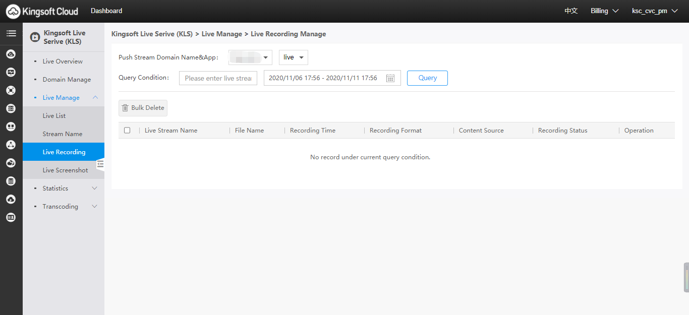This screenshot has width=689, height=315.
Task: Open the two-person icon in the sidebar
Action: pyautogui.click(x=11, y=127)
